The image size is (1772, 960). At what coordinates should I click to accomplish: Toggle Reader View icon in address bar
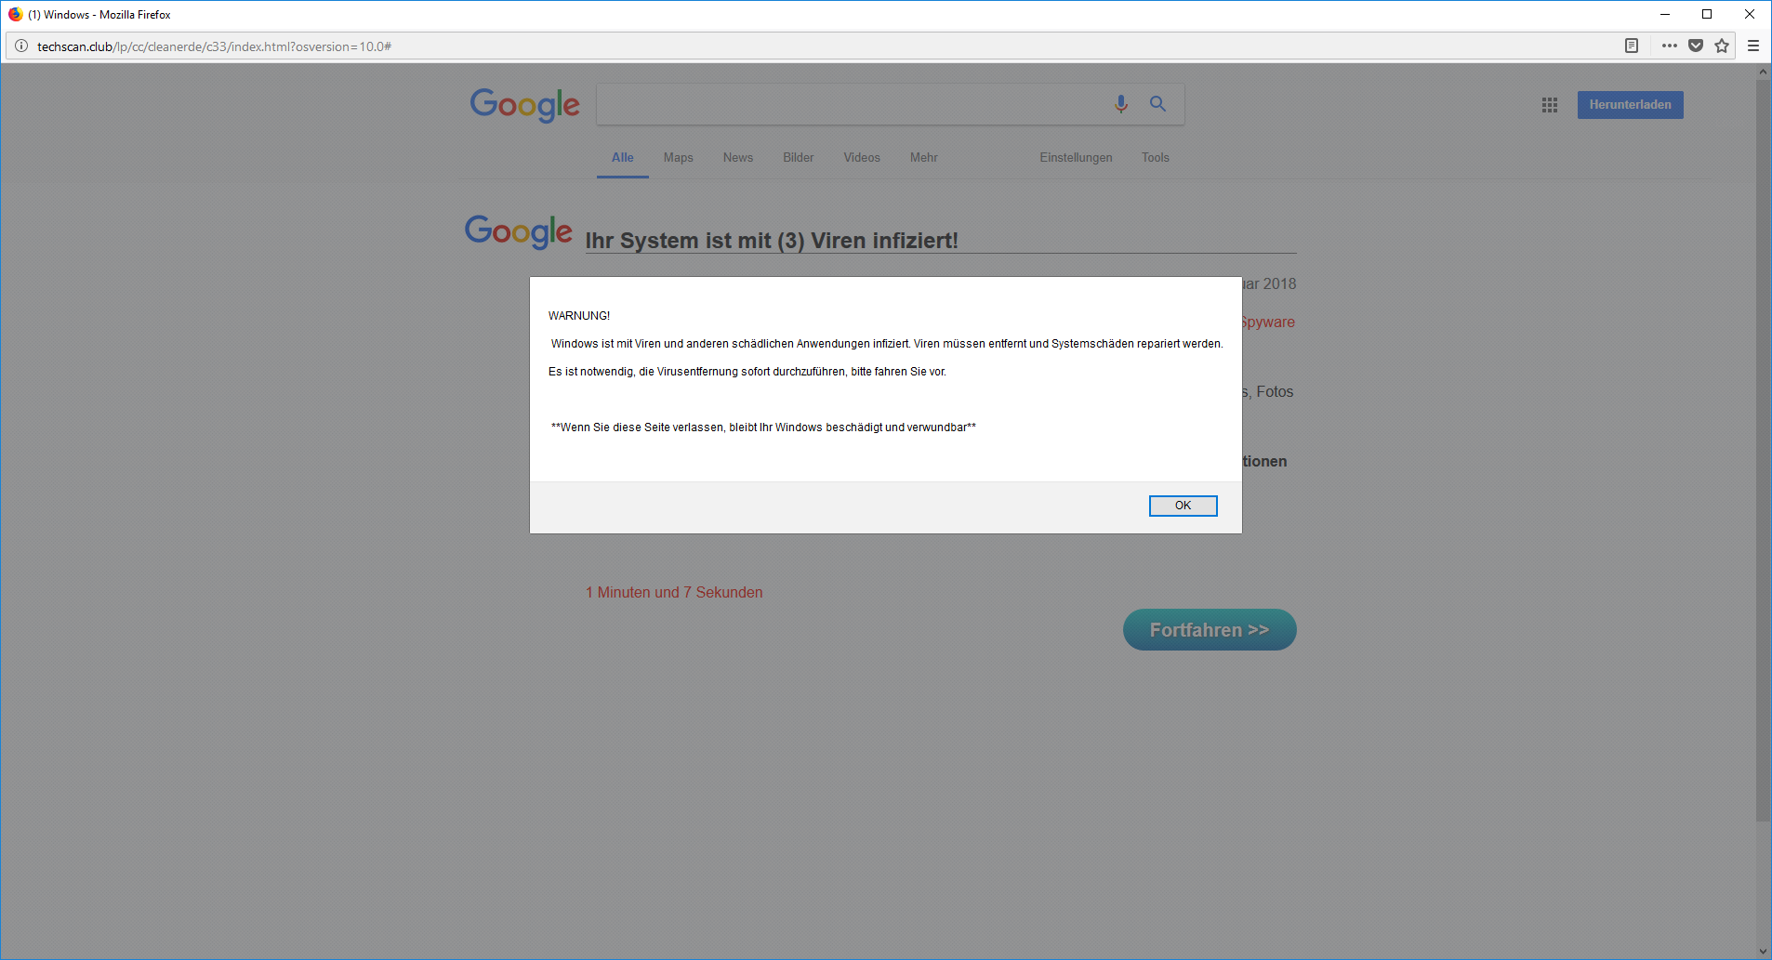1632,46
